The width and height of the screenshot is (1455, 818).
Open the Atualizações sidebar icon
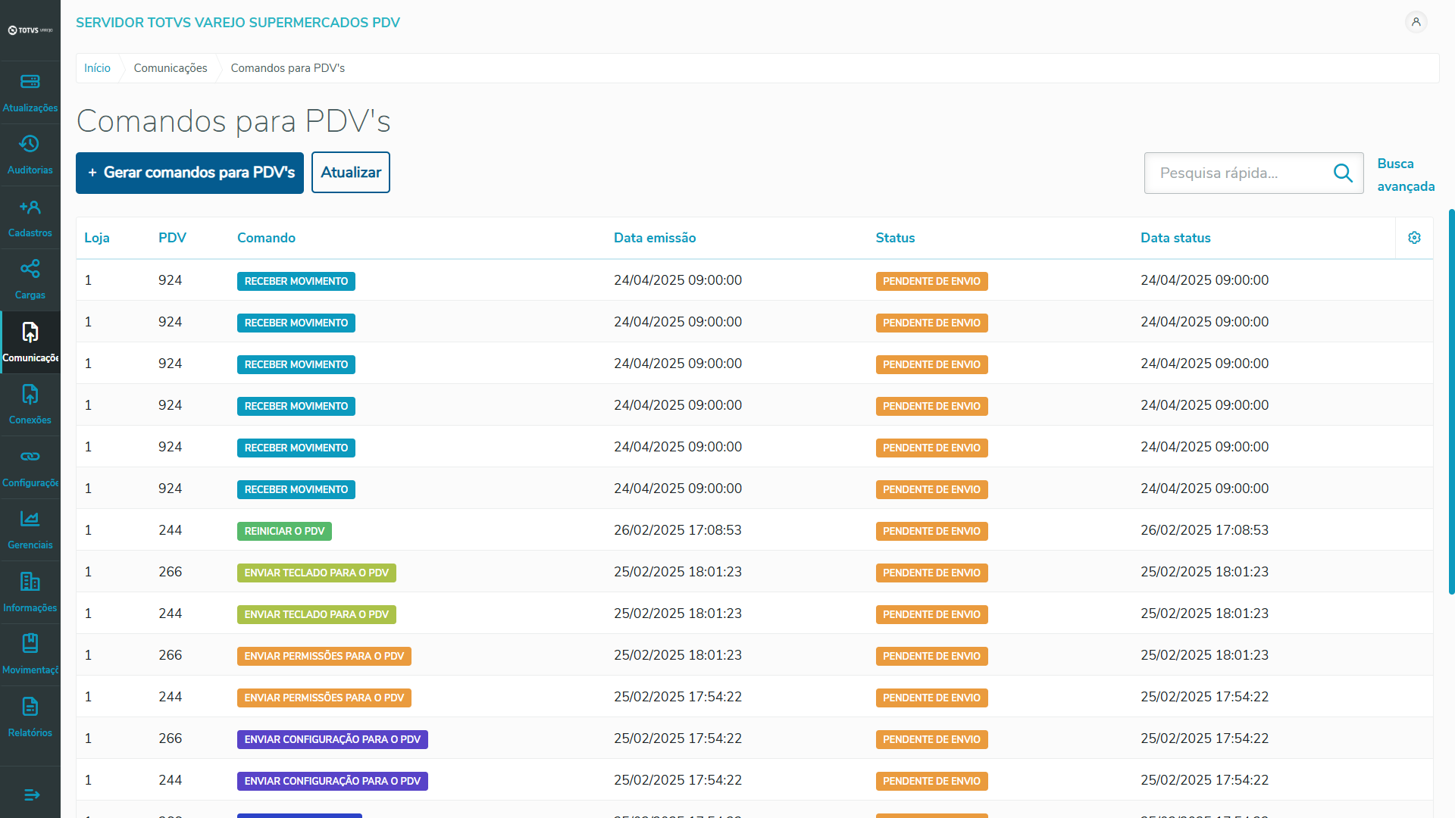30,82
